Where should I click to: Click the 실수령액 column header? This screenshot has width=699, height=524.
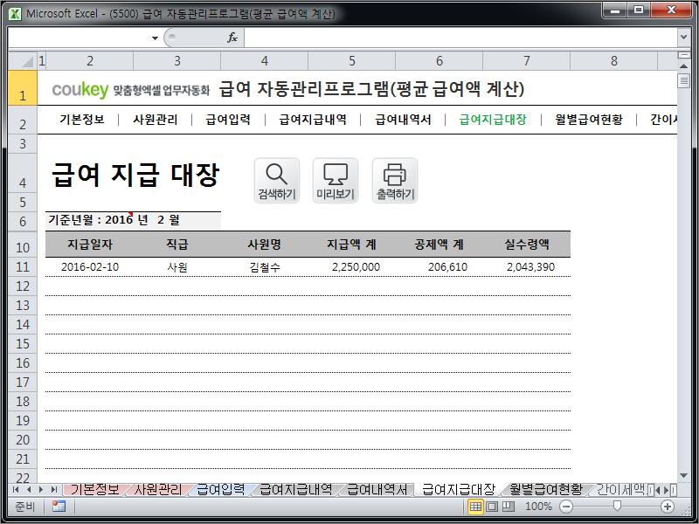527,245
